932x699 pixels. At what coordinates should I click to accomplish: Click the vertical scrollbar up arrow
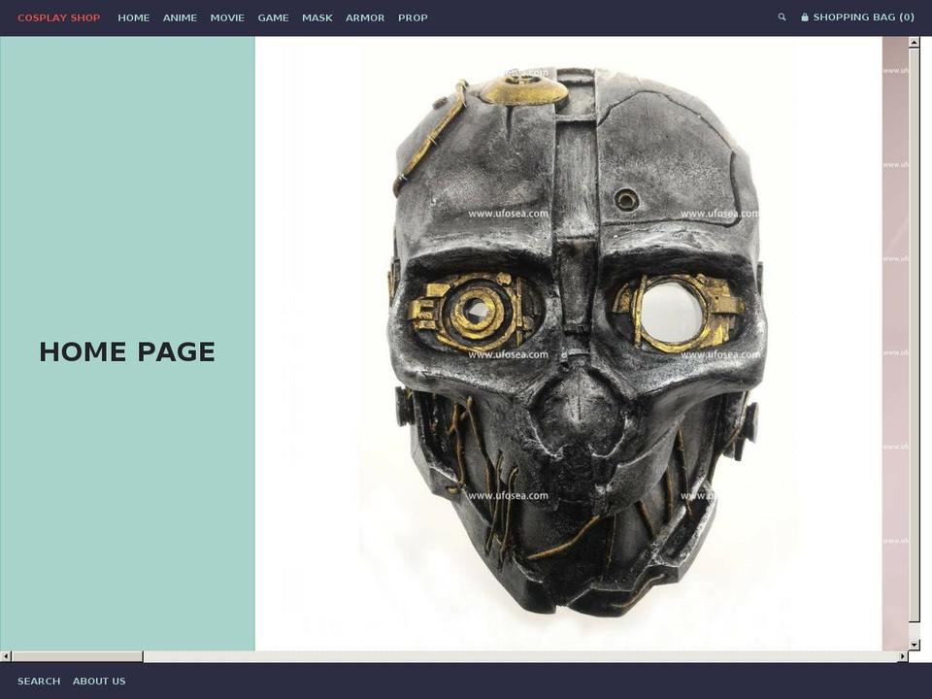[915, 42]
